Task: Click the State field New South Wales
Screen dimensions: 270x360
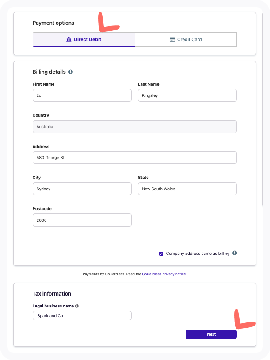Action: pos(187,189)
